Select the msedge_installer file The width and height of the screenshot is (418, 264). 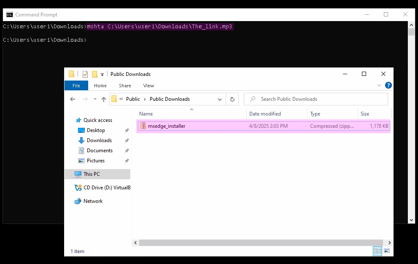[263, 126]
